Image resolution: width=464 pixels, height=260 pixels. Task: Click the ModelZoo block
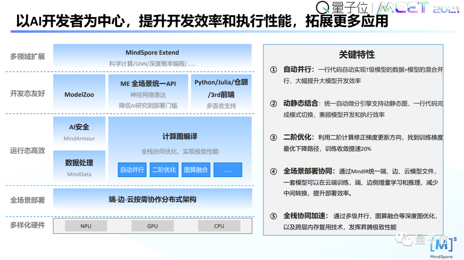(79, 93)
